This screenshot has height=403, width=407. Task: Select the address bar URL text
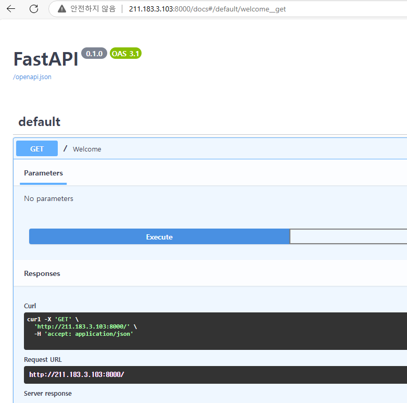(207, 9)
